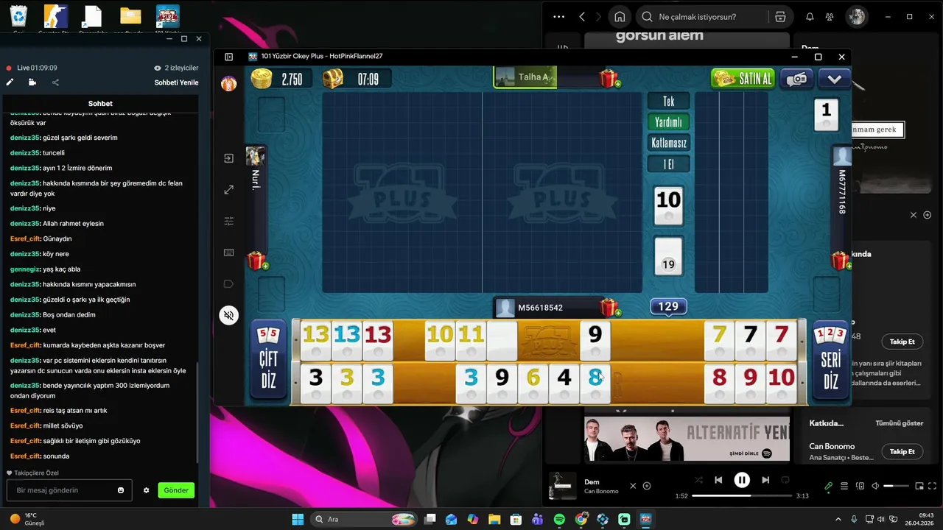
Task: Open emulator keyboard mapping icon
Action: 229,252
